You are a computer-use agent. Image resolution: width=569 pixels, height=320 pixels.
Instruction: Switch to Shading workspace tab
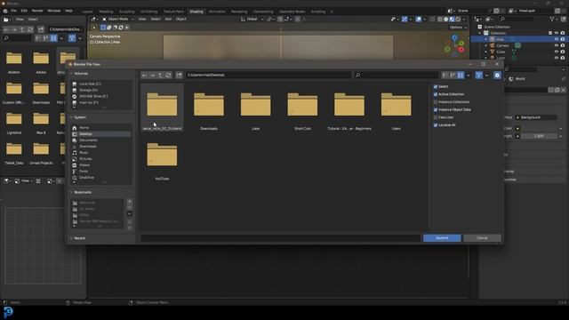click(x=196, y=12)
